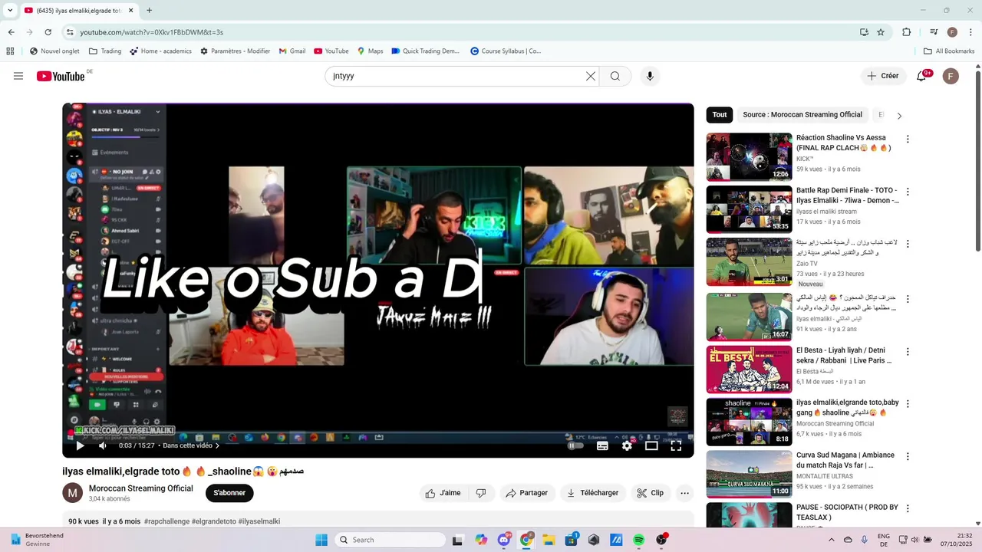Run search with the magnifier button

tap(615, 76)
